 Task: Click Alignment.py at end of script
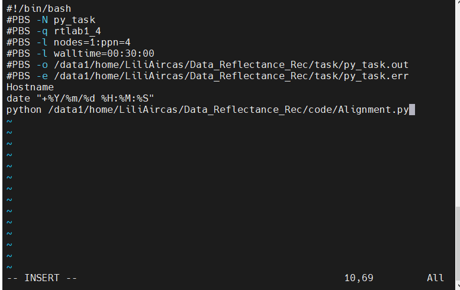coord(373,109)
